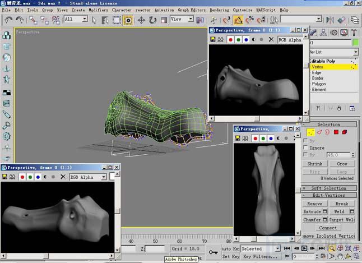Open the MAXScript menu
Viewport: 362px width, 263px height.
coord(266,10)
